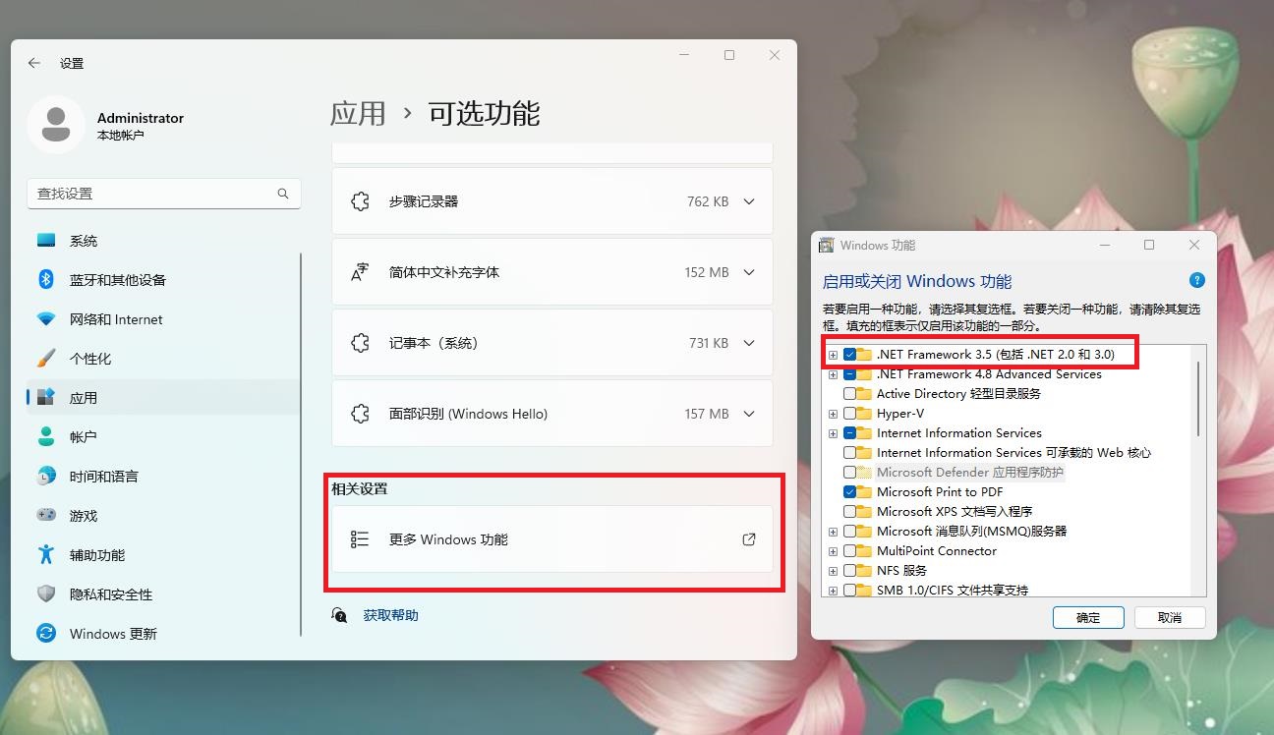Select the .NET Framework 4.8 Advanced Services label
This screenshot has width=1274, height=735.
click(x=989, y=374)
